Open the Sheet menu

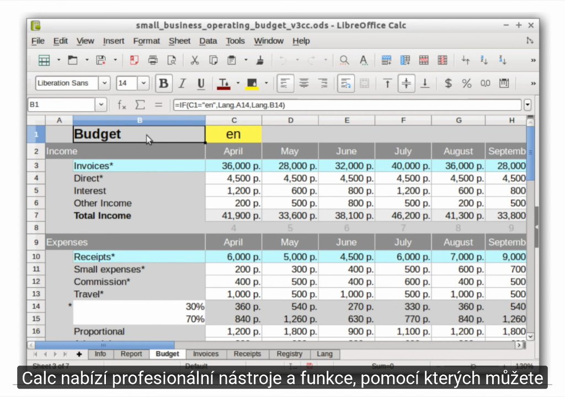click(x=179, y=41)
